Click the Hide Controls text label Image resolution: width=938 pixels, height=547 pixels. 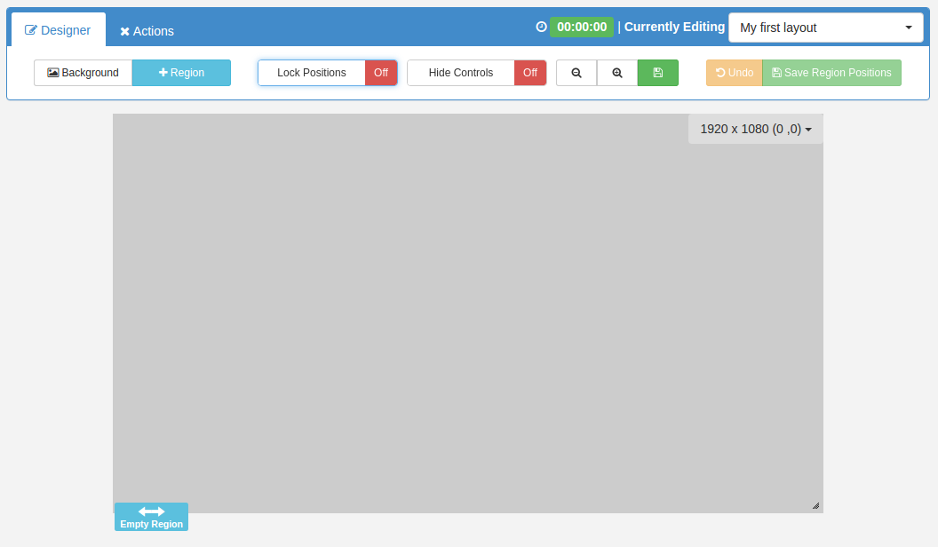coord(461,73)
